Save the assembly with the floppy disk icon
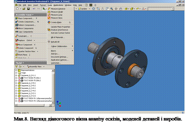The height and width of the screenshot is (130, 192). 28,9
